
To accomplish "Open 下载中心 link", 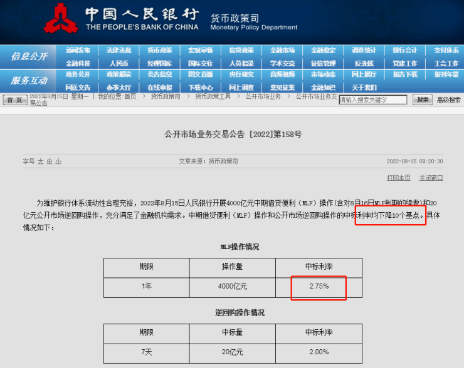I will tap(201, 88).
